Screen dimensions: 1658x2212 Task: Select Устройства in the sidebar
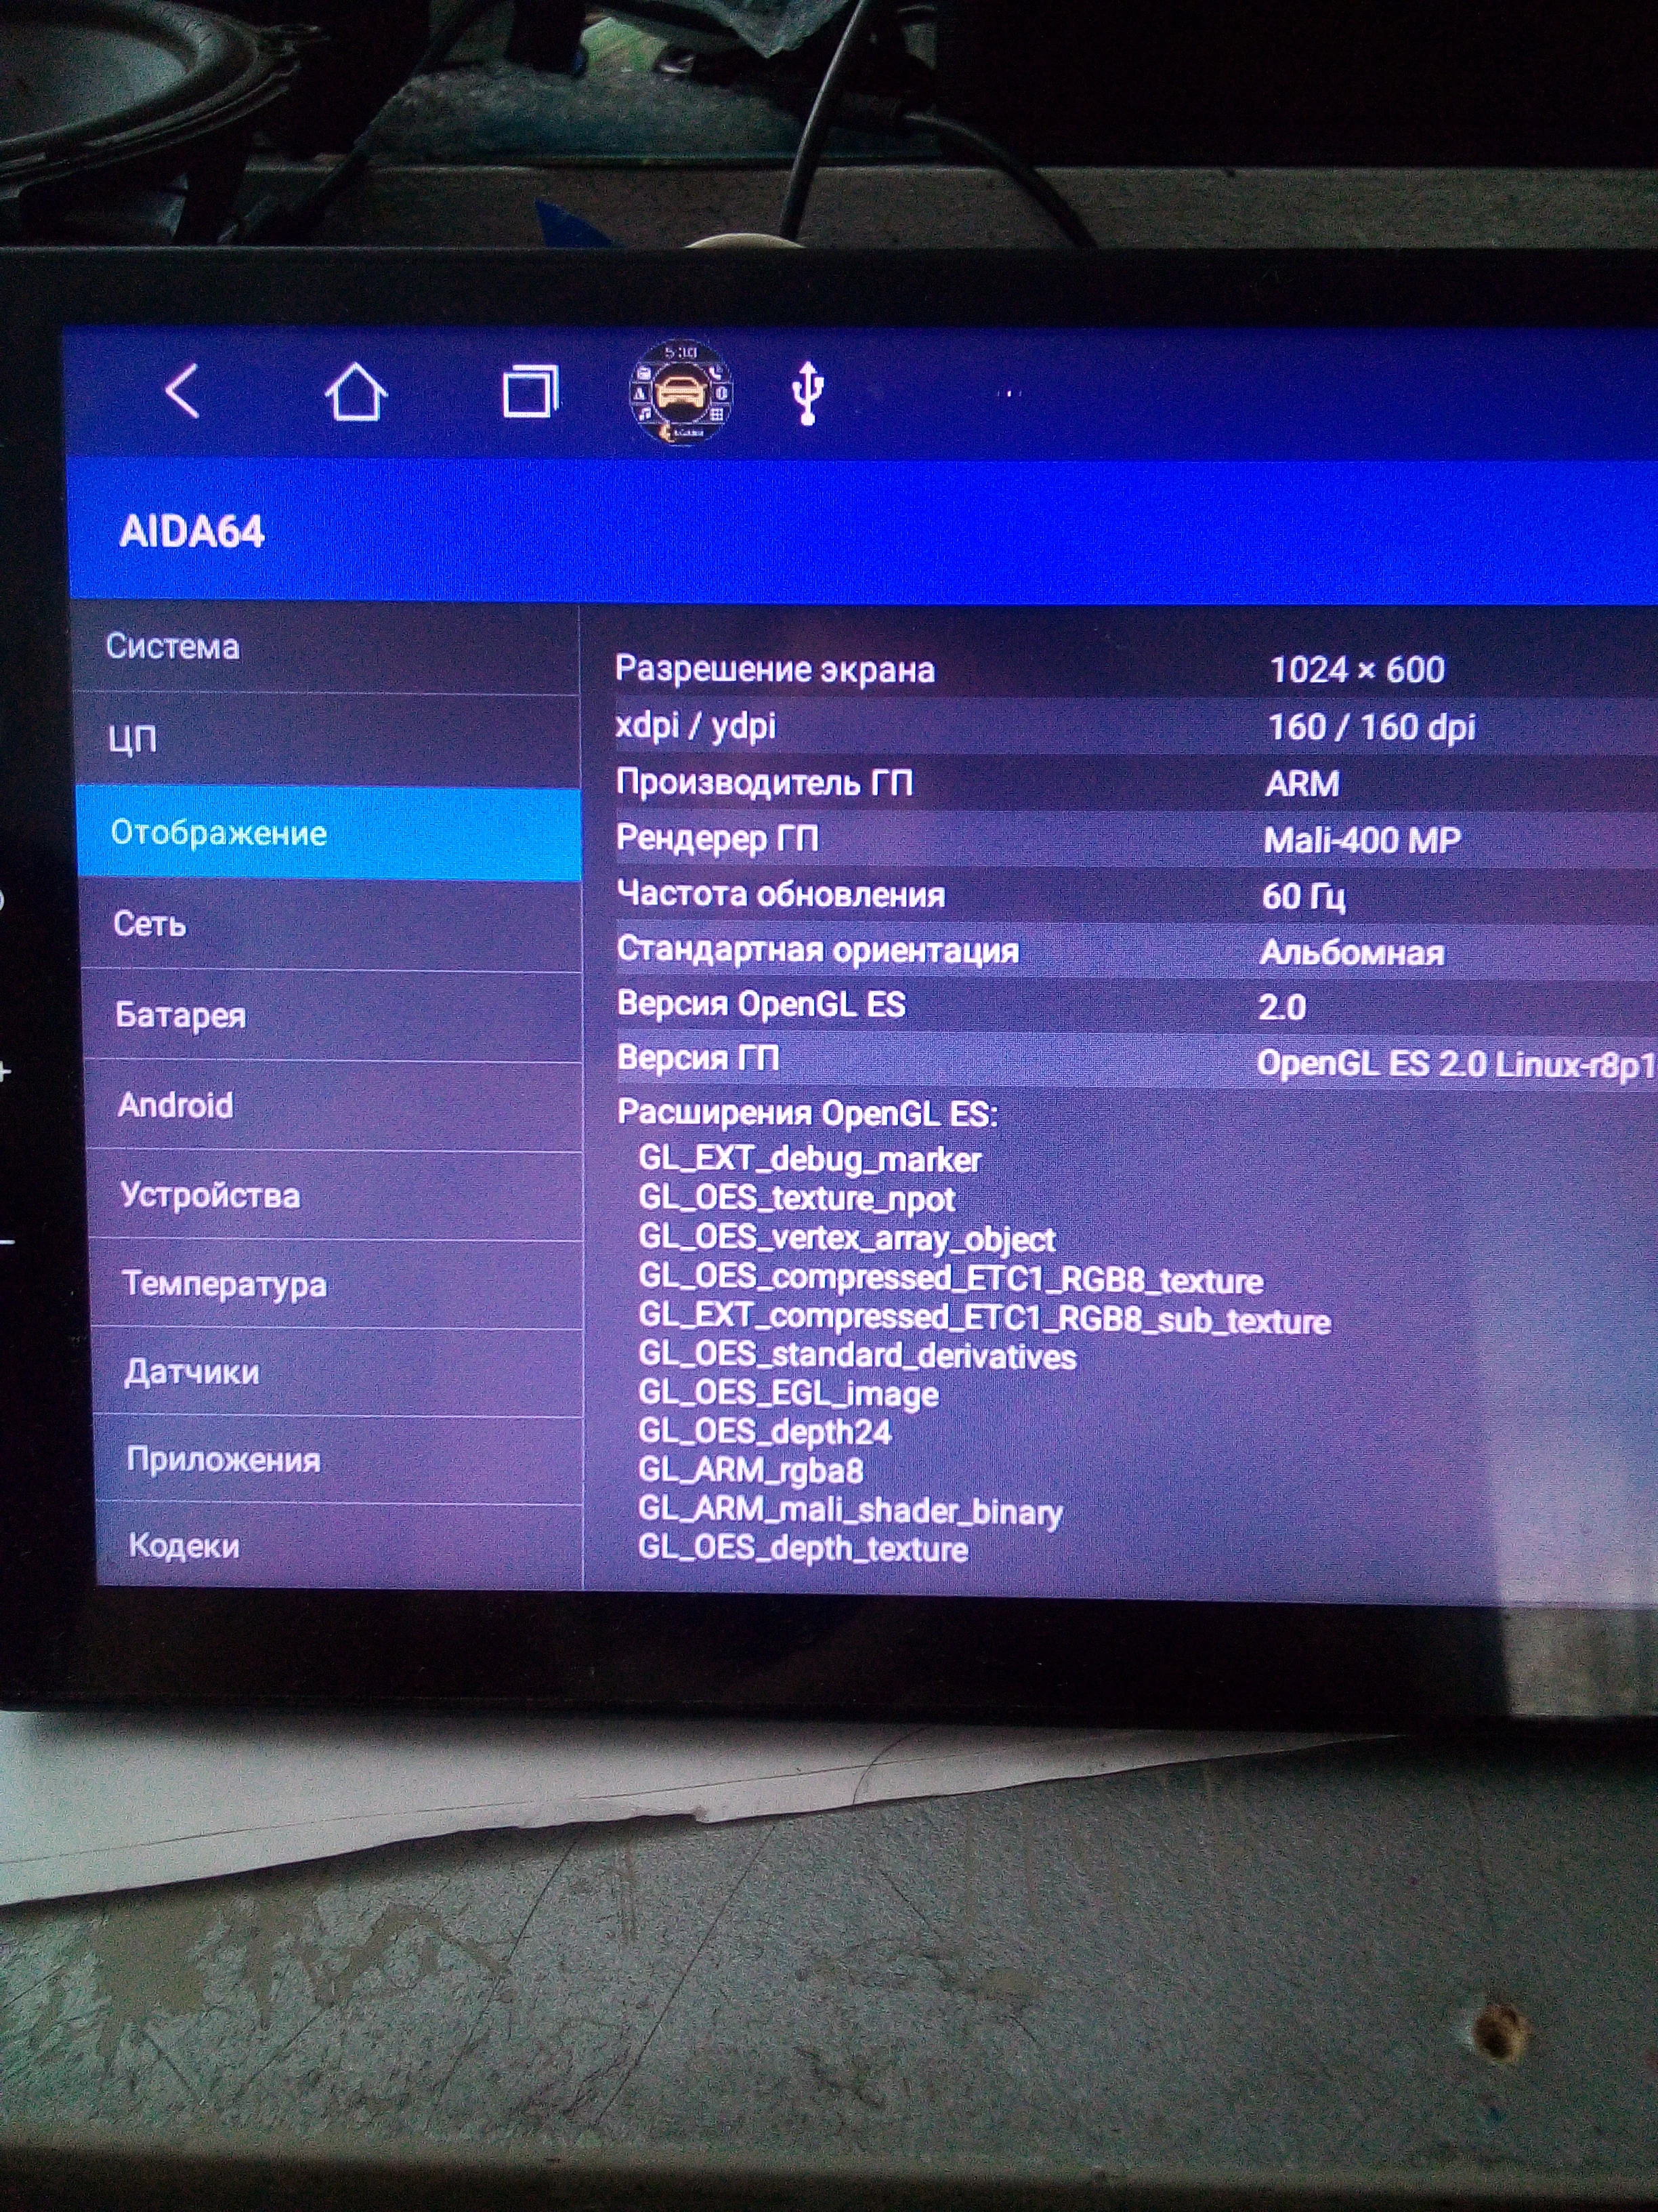tap(210, 1195)
